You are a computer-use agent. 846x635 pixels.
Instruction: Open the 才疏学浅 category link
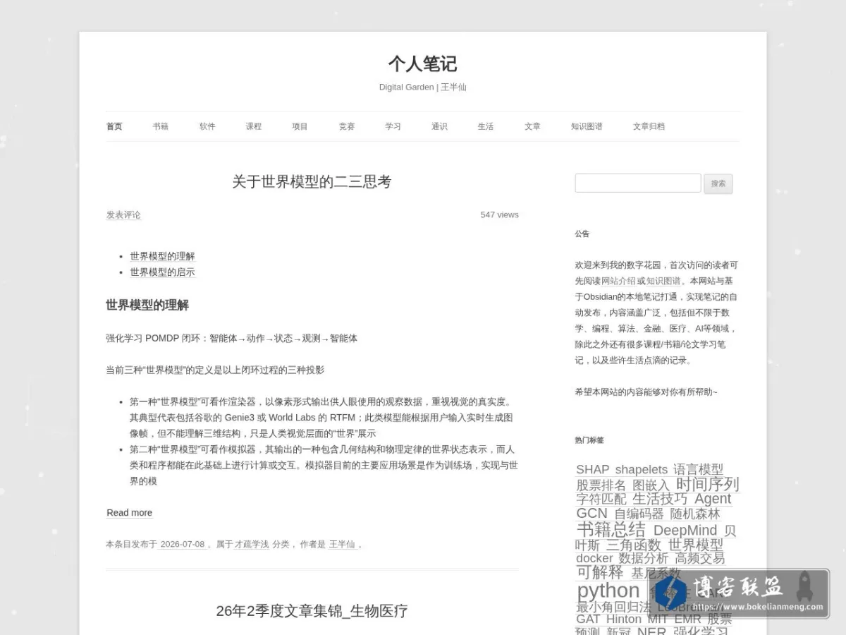tap(252, 544)
